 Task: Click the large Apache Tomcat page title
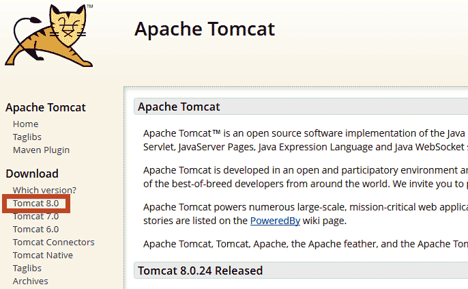click(x=204, y=29)
